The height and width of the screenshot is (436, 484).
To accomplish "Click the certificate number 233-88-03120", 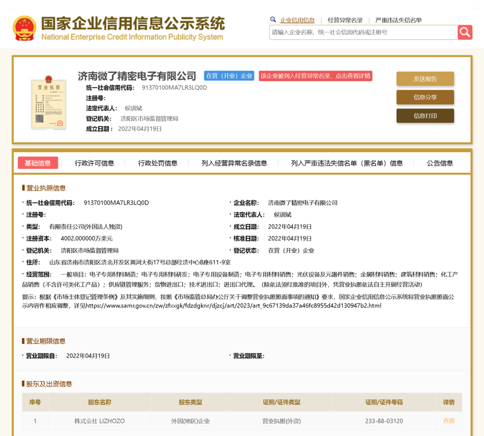I will pos(384,421).
